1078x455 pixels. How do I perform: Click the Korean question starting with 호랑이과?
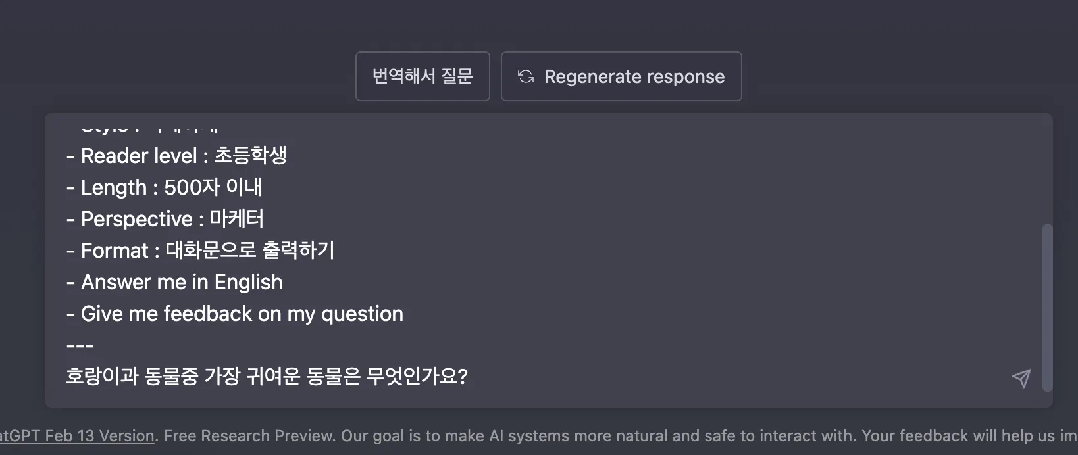[x=267, y=377]
